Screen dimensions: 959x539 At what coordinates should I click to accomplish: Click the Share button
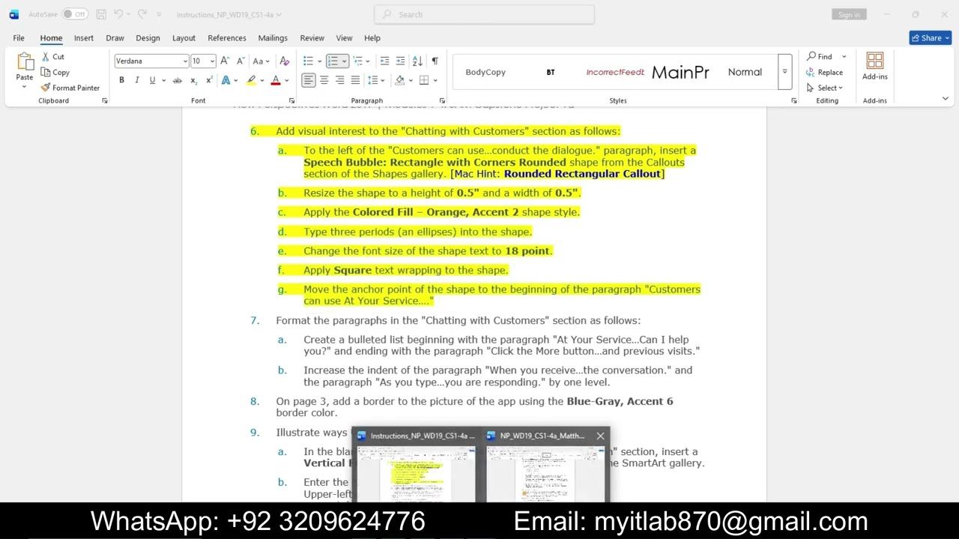[x=931, y=37]
